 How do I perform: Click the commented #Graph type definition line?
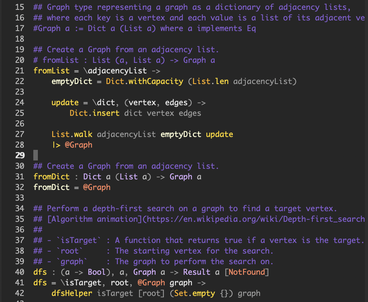144,28
